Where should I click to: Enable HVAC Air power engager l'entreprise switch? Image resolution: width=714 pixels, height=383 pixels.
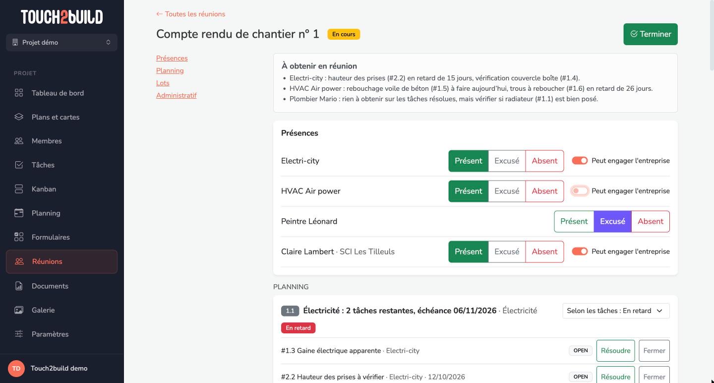580,191
